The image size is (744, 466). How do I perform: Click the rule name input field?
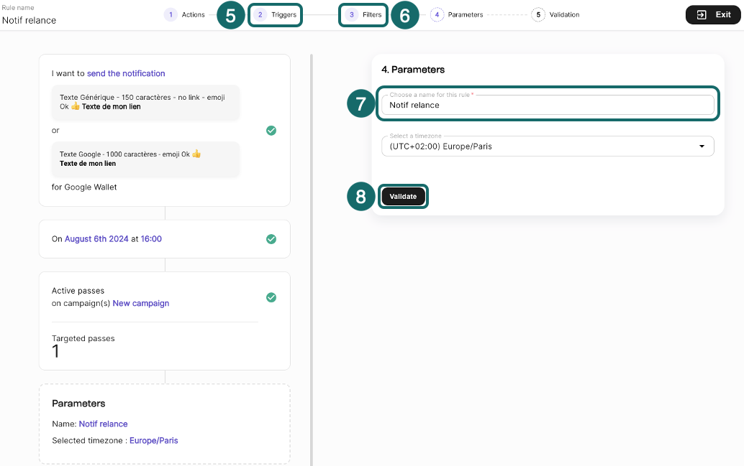coord(547,105)
